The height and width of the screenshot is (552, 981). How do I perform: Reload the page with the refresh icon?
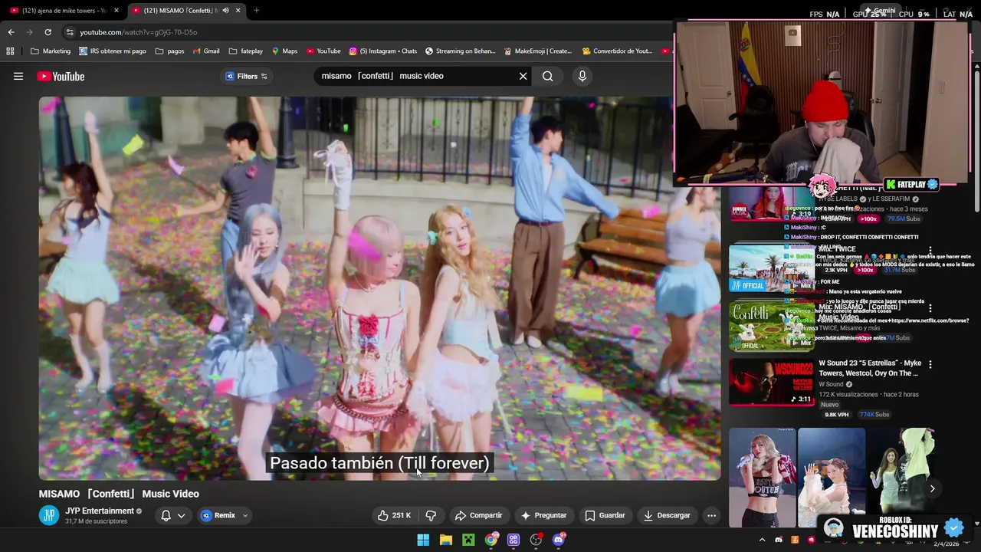[x=48, y=32]
